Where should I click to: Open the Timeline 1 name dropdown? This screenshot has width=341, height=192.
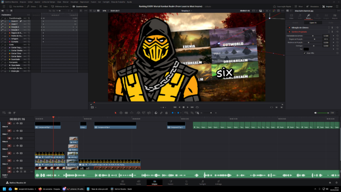(x=187, y=10)
